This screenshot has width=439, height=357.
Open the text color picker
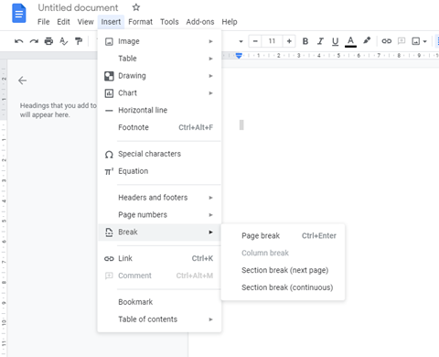click(x=350, y=41)
